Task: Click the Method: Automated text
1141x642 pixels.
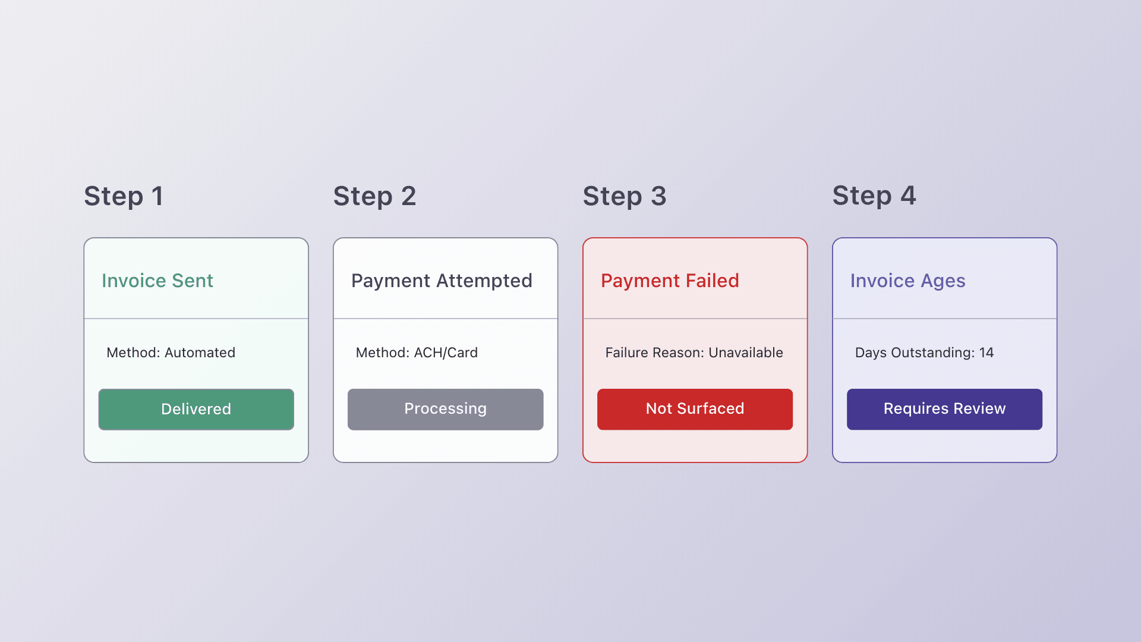Action: tap(171, 353)
